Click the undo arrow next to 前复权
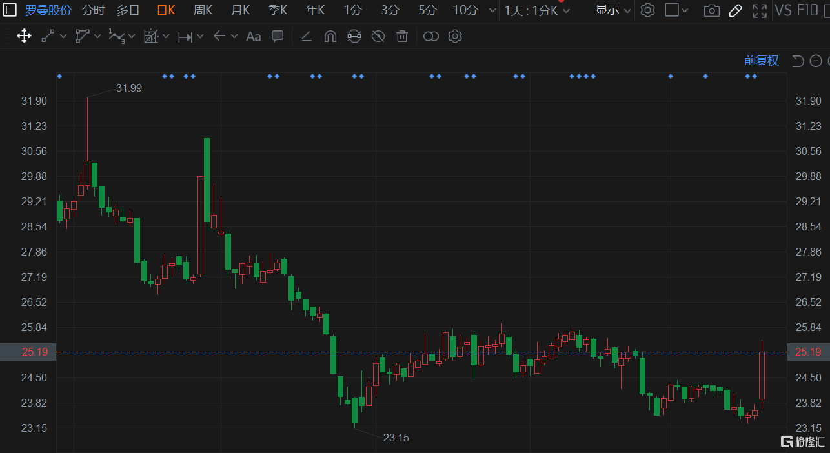Viewport: 830px width, 453px height. pyautogui.click(x=798, y=61)
